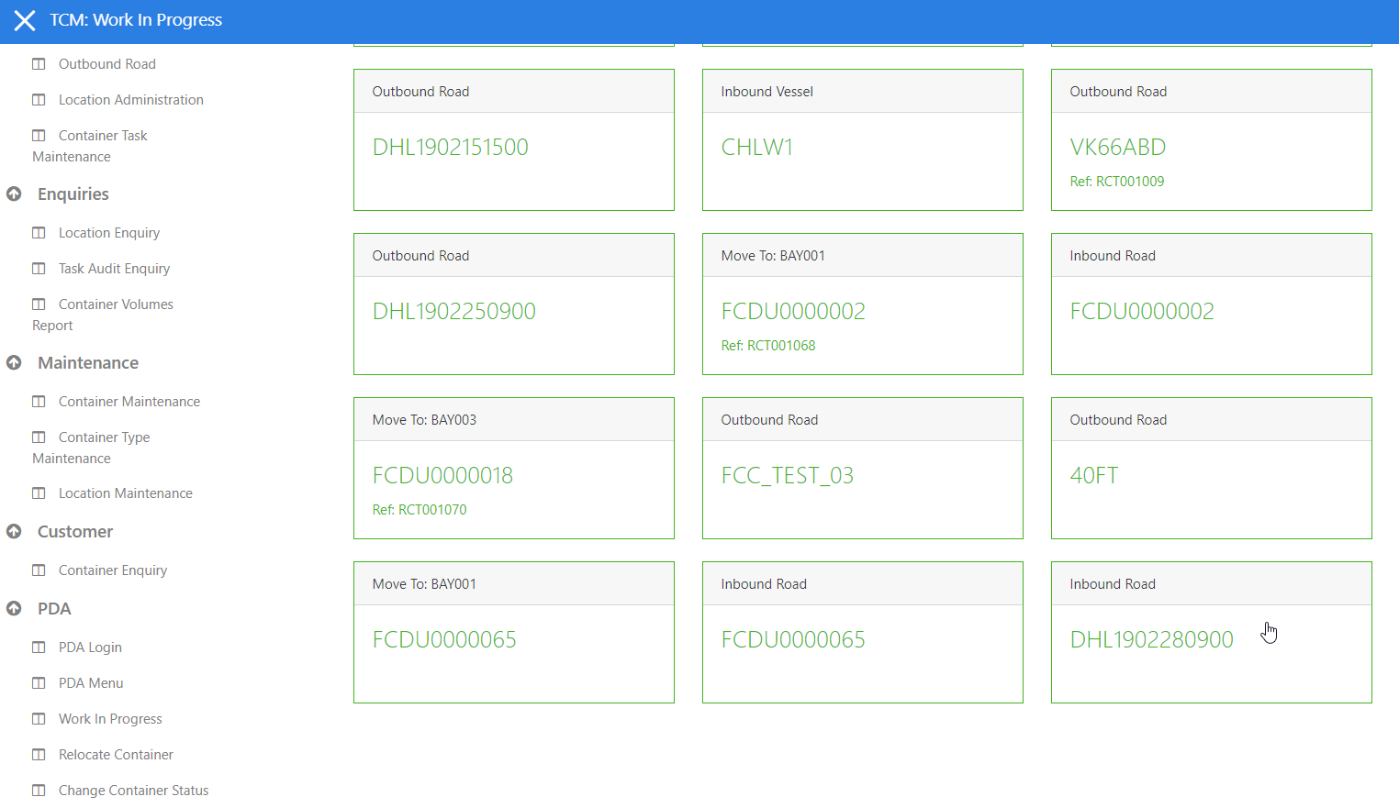Click the icon beside Container Enquiry

pos(39,570)
